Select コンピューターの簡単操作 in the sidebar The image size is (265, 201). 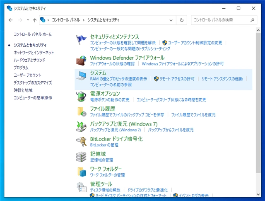coord(33,98)
